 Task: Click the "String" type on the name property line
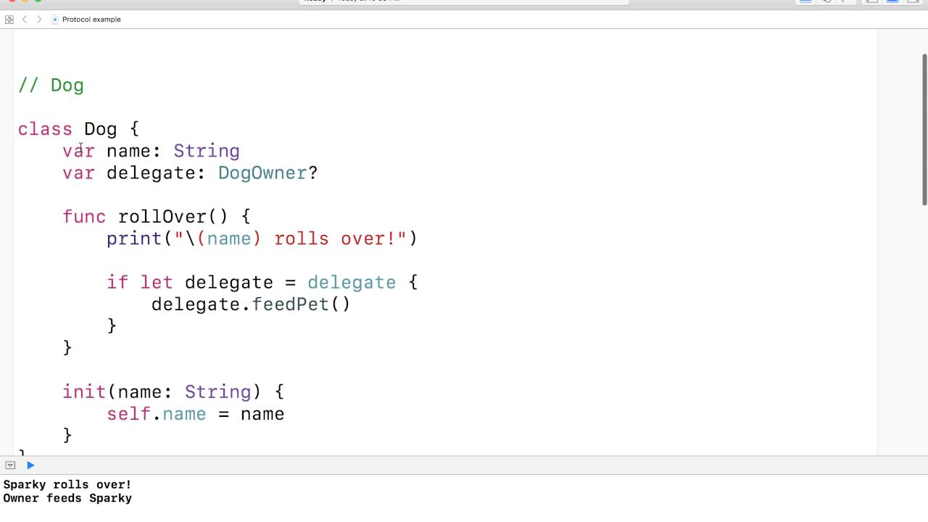click(x=207, y=151)
